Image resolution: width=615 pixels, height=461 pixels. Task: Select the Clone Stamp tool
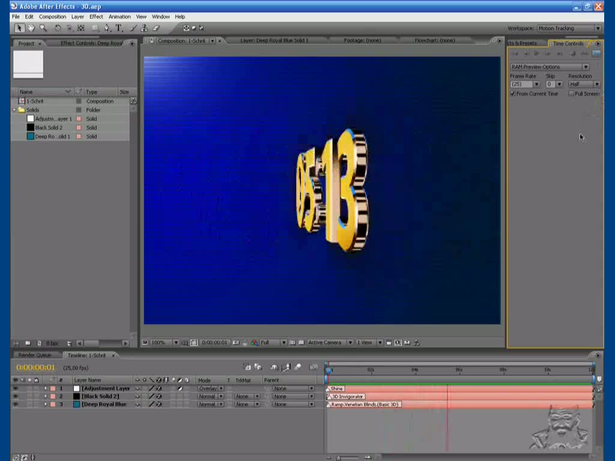144,28
